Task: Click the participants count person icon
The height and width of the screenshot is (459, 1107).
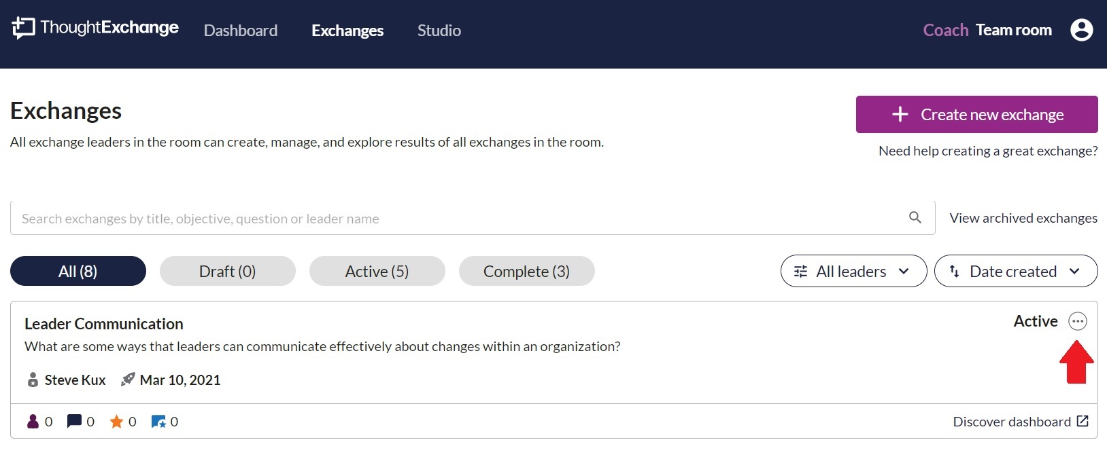Action: click(33, 422)
